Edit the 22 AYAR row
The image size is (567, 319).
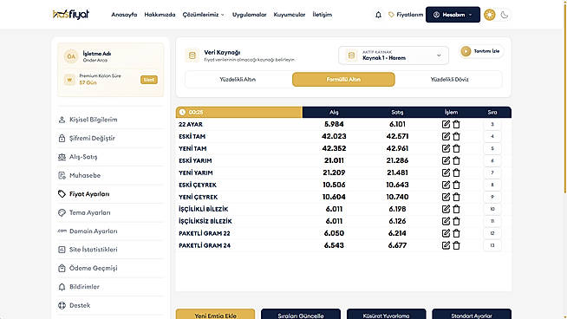[x=446, y=124]
